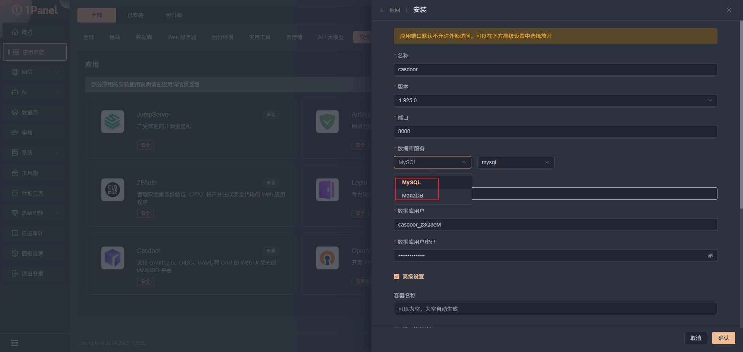Filter apps by 运行环境 category
Screen dimensions: 743x352
point(223,37)
